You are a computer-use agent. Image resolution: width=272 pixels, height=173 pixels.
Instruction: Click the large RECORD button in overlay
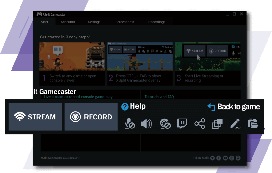[x=91, y=117]
